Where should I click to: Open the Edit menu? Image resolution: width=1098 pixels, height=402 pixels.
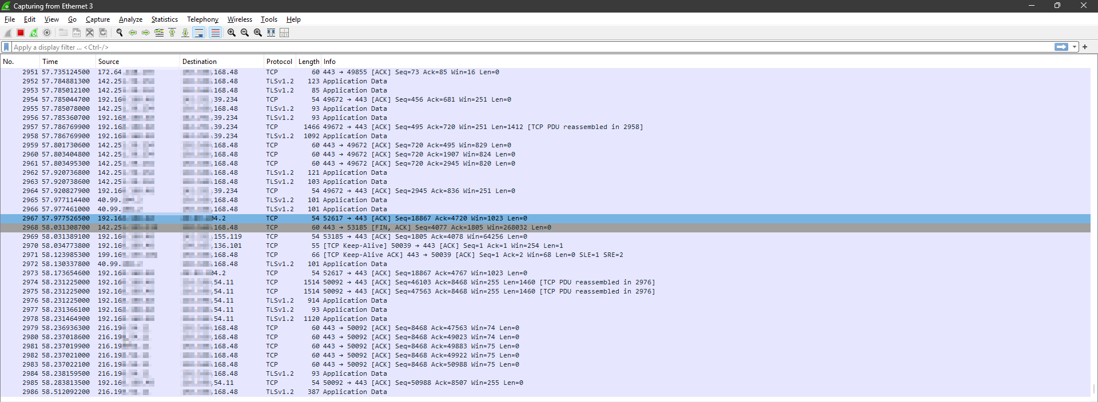(x=30, y=19)
